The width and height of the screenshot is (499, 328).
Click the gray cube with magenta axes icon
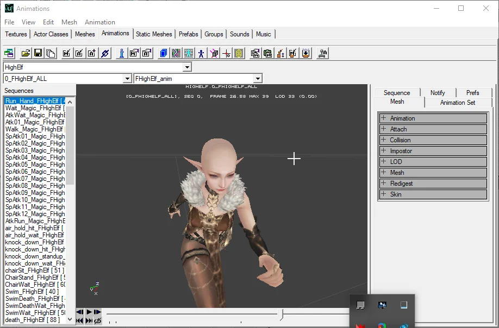[x=214, y=53]
